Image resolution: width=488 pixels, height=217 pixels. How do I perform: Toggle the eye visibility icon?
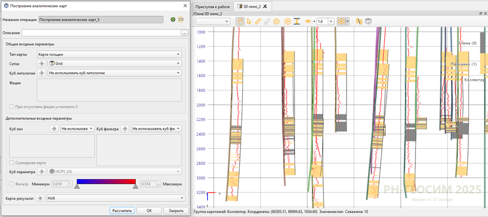coord(308,21)
